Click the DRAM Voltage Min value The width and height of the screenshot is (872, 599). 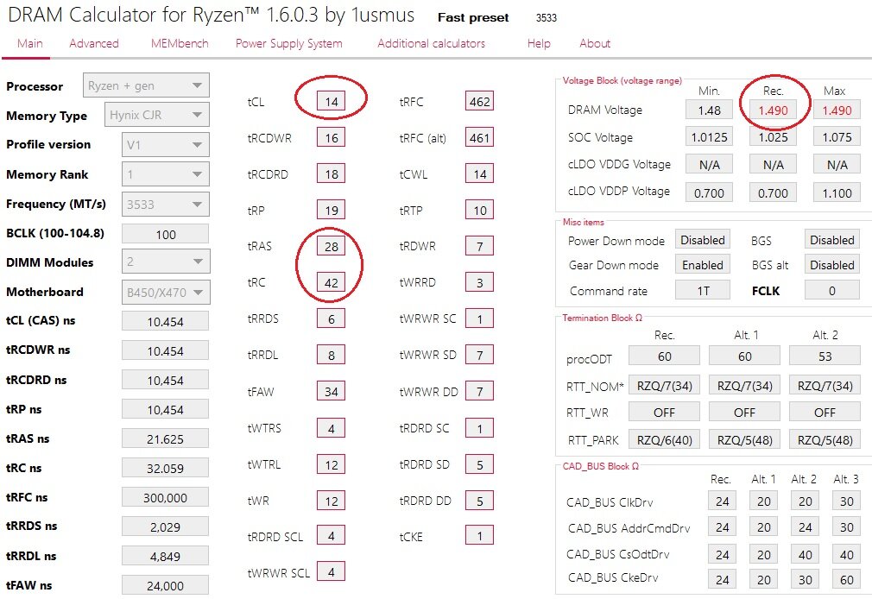pos(709,110)
